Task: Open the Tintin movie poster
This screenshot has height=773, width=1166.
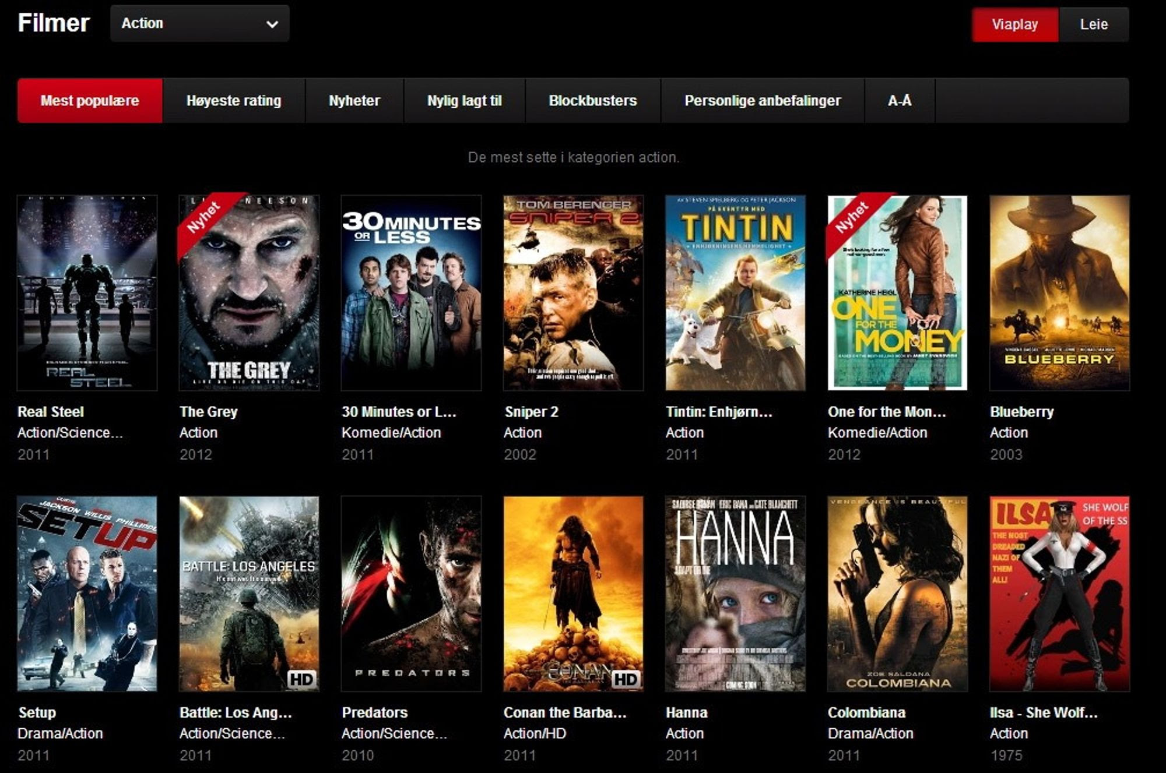Action: pyautogui.click(x=736, y=293)
